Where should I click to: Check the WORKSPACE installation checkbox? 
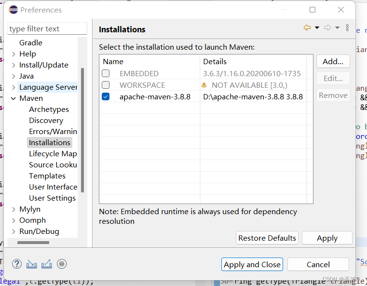(x=106, y=85)
